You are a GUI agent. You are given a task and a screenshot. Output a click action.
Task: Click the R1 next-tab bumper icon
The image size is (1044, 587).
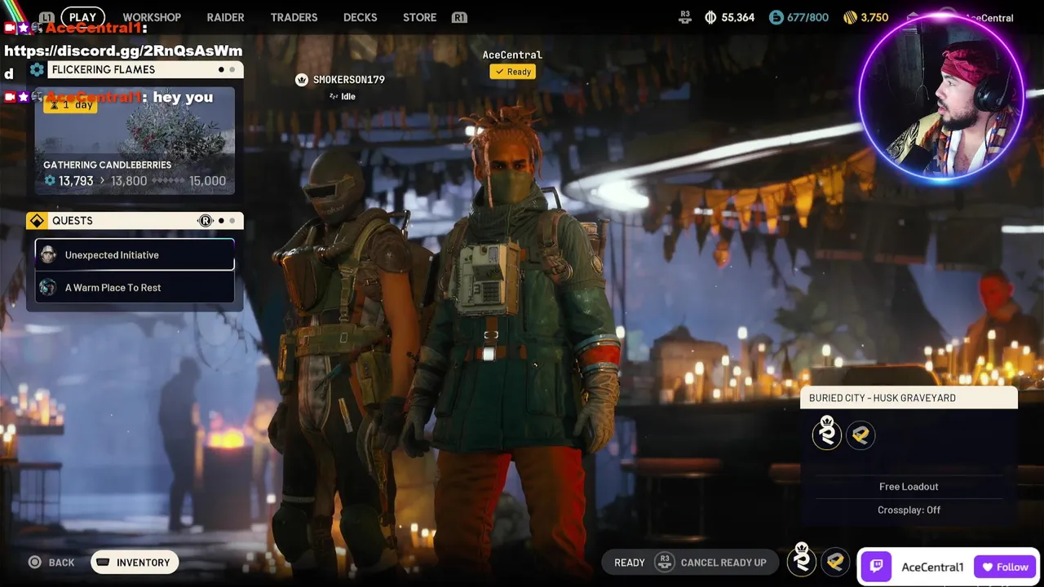[x=459, y=17]
